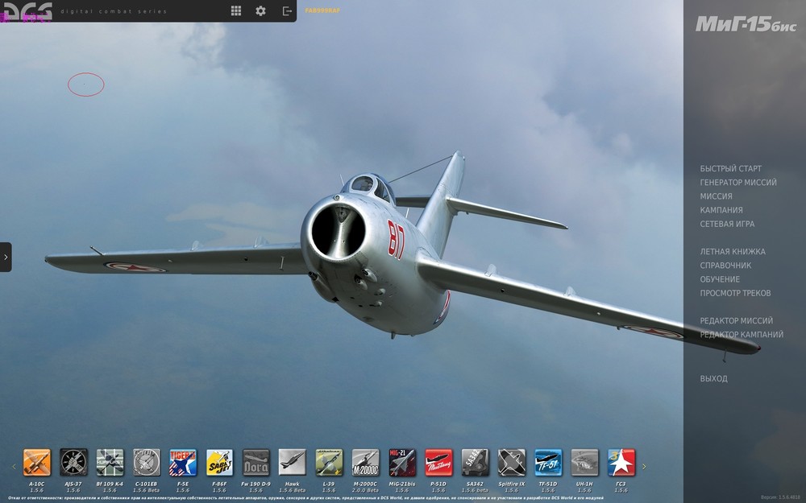Select the UH-1H module icon
This screenshot has width=806, height=503.
pos(584,463)
